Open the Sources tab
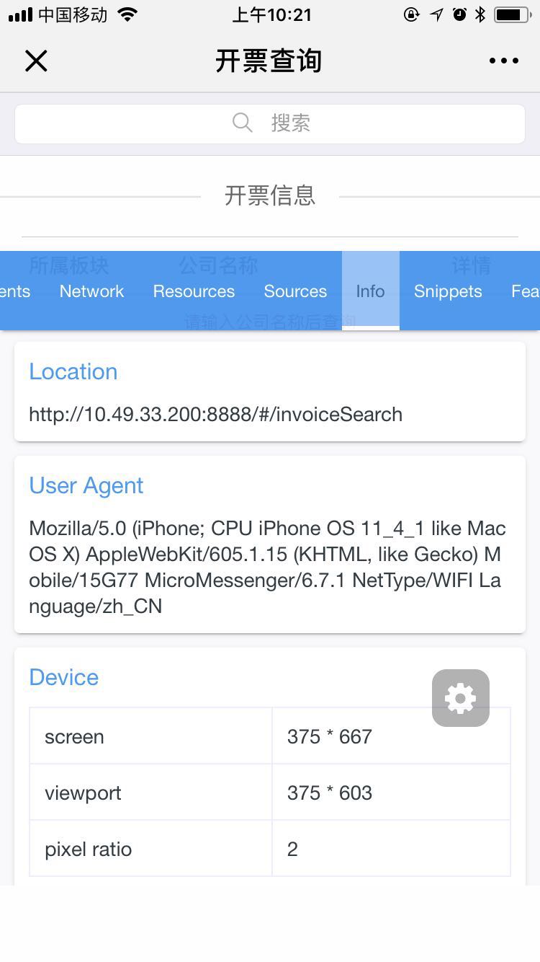Screen dimensions: 540x962 tap(295, 291)
